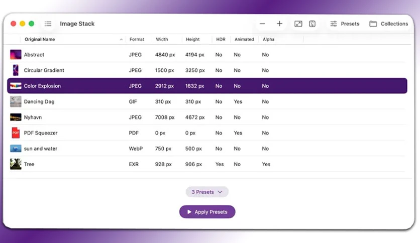The image size is (420, 243).
Task: Sort by the Animated column header
Action: pos(244,39)
